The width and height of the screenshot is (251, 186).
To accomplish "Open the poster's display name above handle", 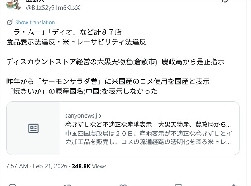I will click(36, 1).
